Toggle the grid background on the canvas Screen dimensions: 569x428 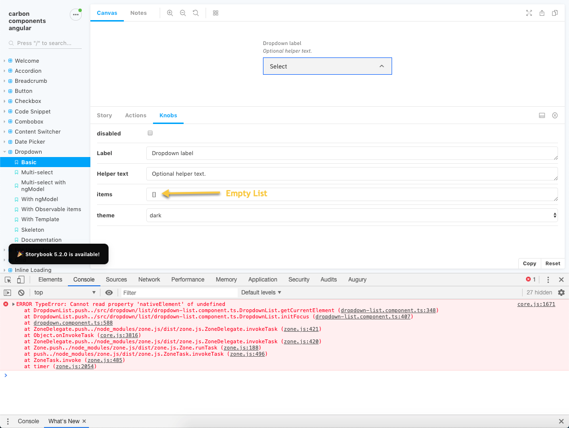click(x=215, y=13)
